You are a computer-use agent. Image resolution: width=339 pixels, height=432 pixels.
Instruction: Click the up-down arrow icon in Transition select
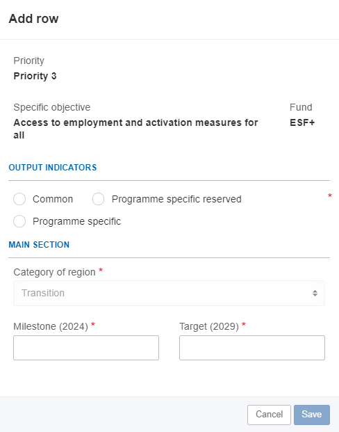pyautogui.click(x=315, y=293)
